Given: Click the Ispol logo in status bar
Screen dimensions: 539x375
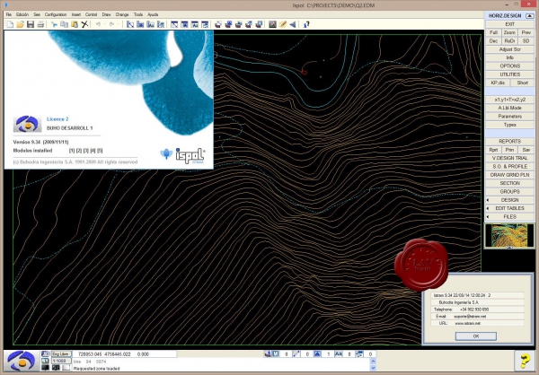Looking at the screenshot, I should click(x=22, y=361).
